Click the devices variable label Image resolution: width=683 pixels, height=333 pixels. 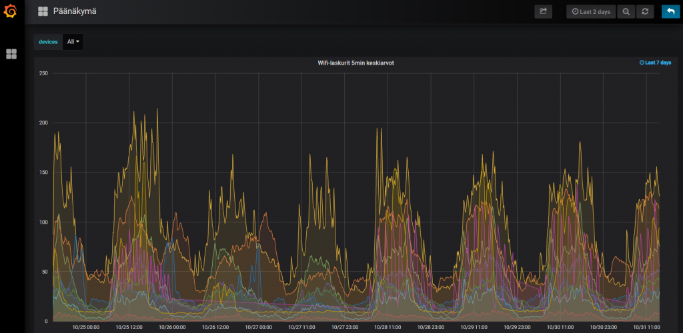click(x=48, y=42)
